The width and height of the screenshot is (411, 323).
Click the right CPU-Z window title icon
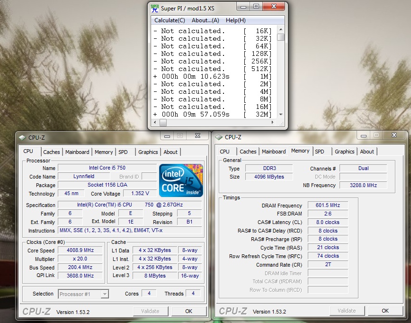[x=219, y=137]
